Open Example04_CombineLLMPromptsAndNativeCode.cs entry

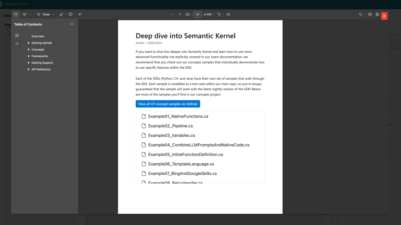click(x=199, y=145)
